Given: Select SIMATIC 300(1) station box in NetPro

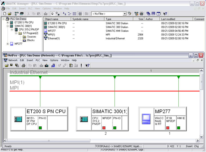Looking at the screenshot, I should pos(102,119).
